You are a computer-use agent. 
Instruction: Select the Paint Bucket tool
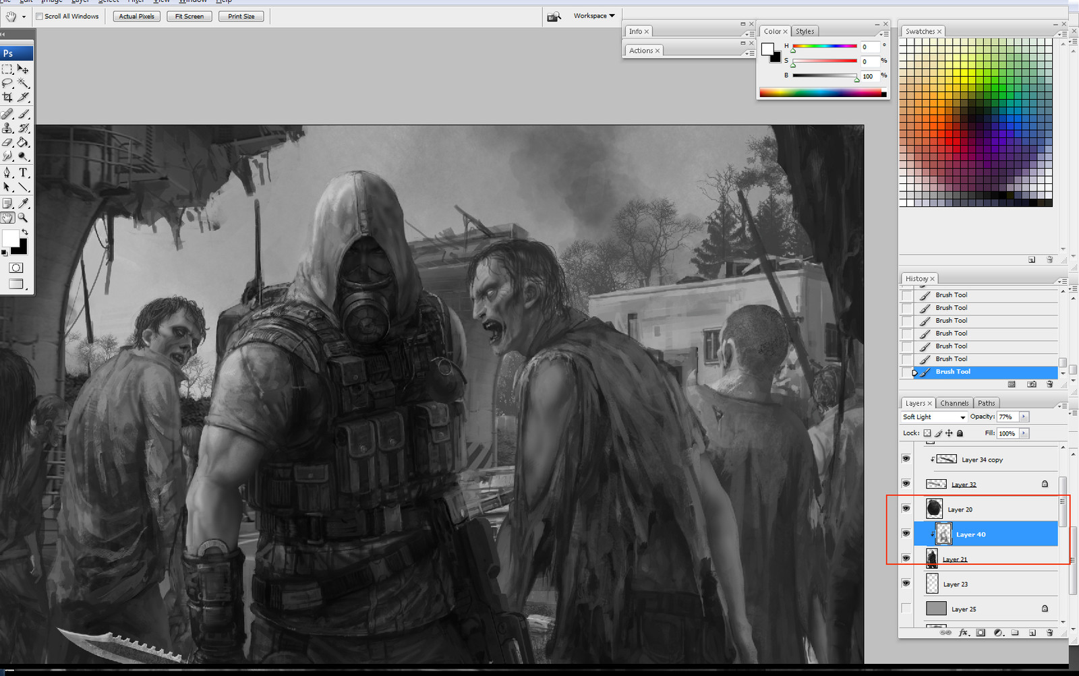[23, 142]
